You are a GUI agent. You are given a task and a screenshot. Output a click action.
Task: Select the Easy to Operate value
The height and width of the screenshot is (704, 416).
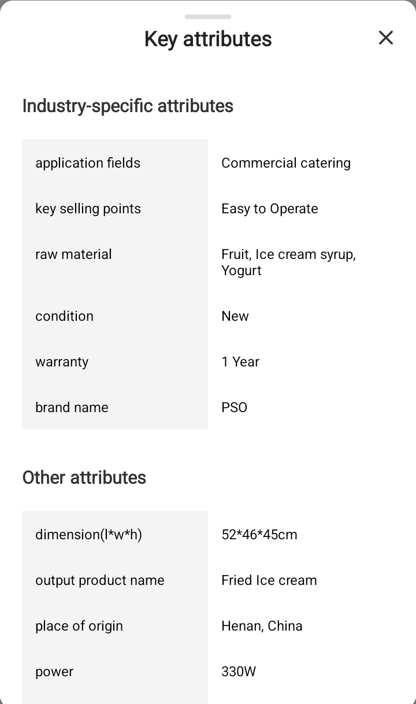pos(270,209)
